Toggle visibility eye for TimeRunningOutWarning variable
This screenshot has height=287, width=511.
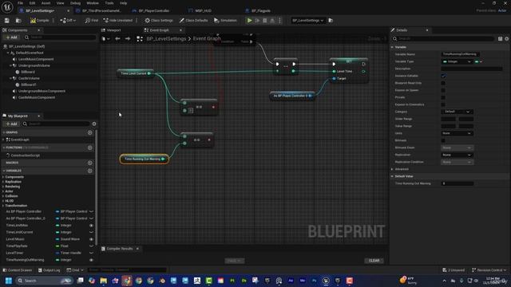[x=91, y=260]
